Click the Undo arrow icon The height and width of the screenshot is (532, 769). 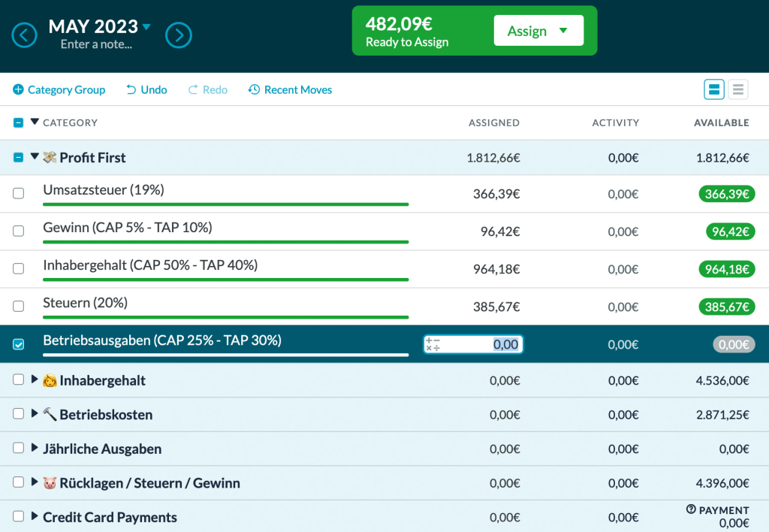[131, 90]
